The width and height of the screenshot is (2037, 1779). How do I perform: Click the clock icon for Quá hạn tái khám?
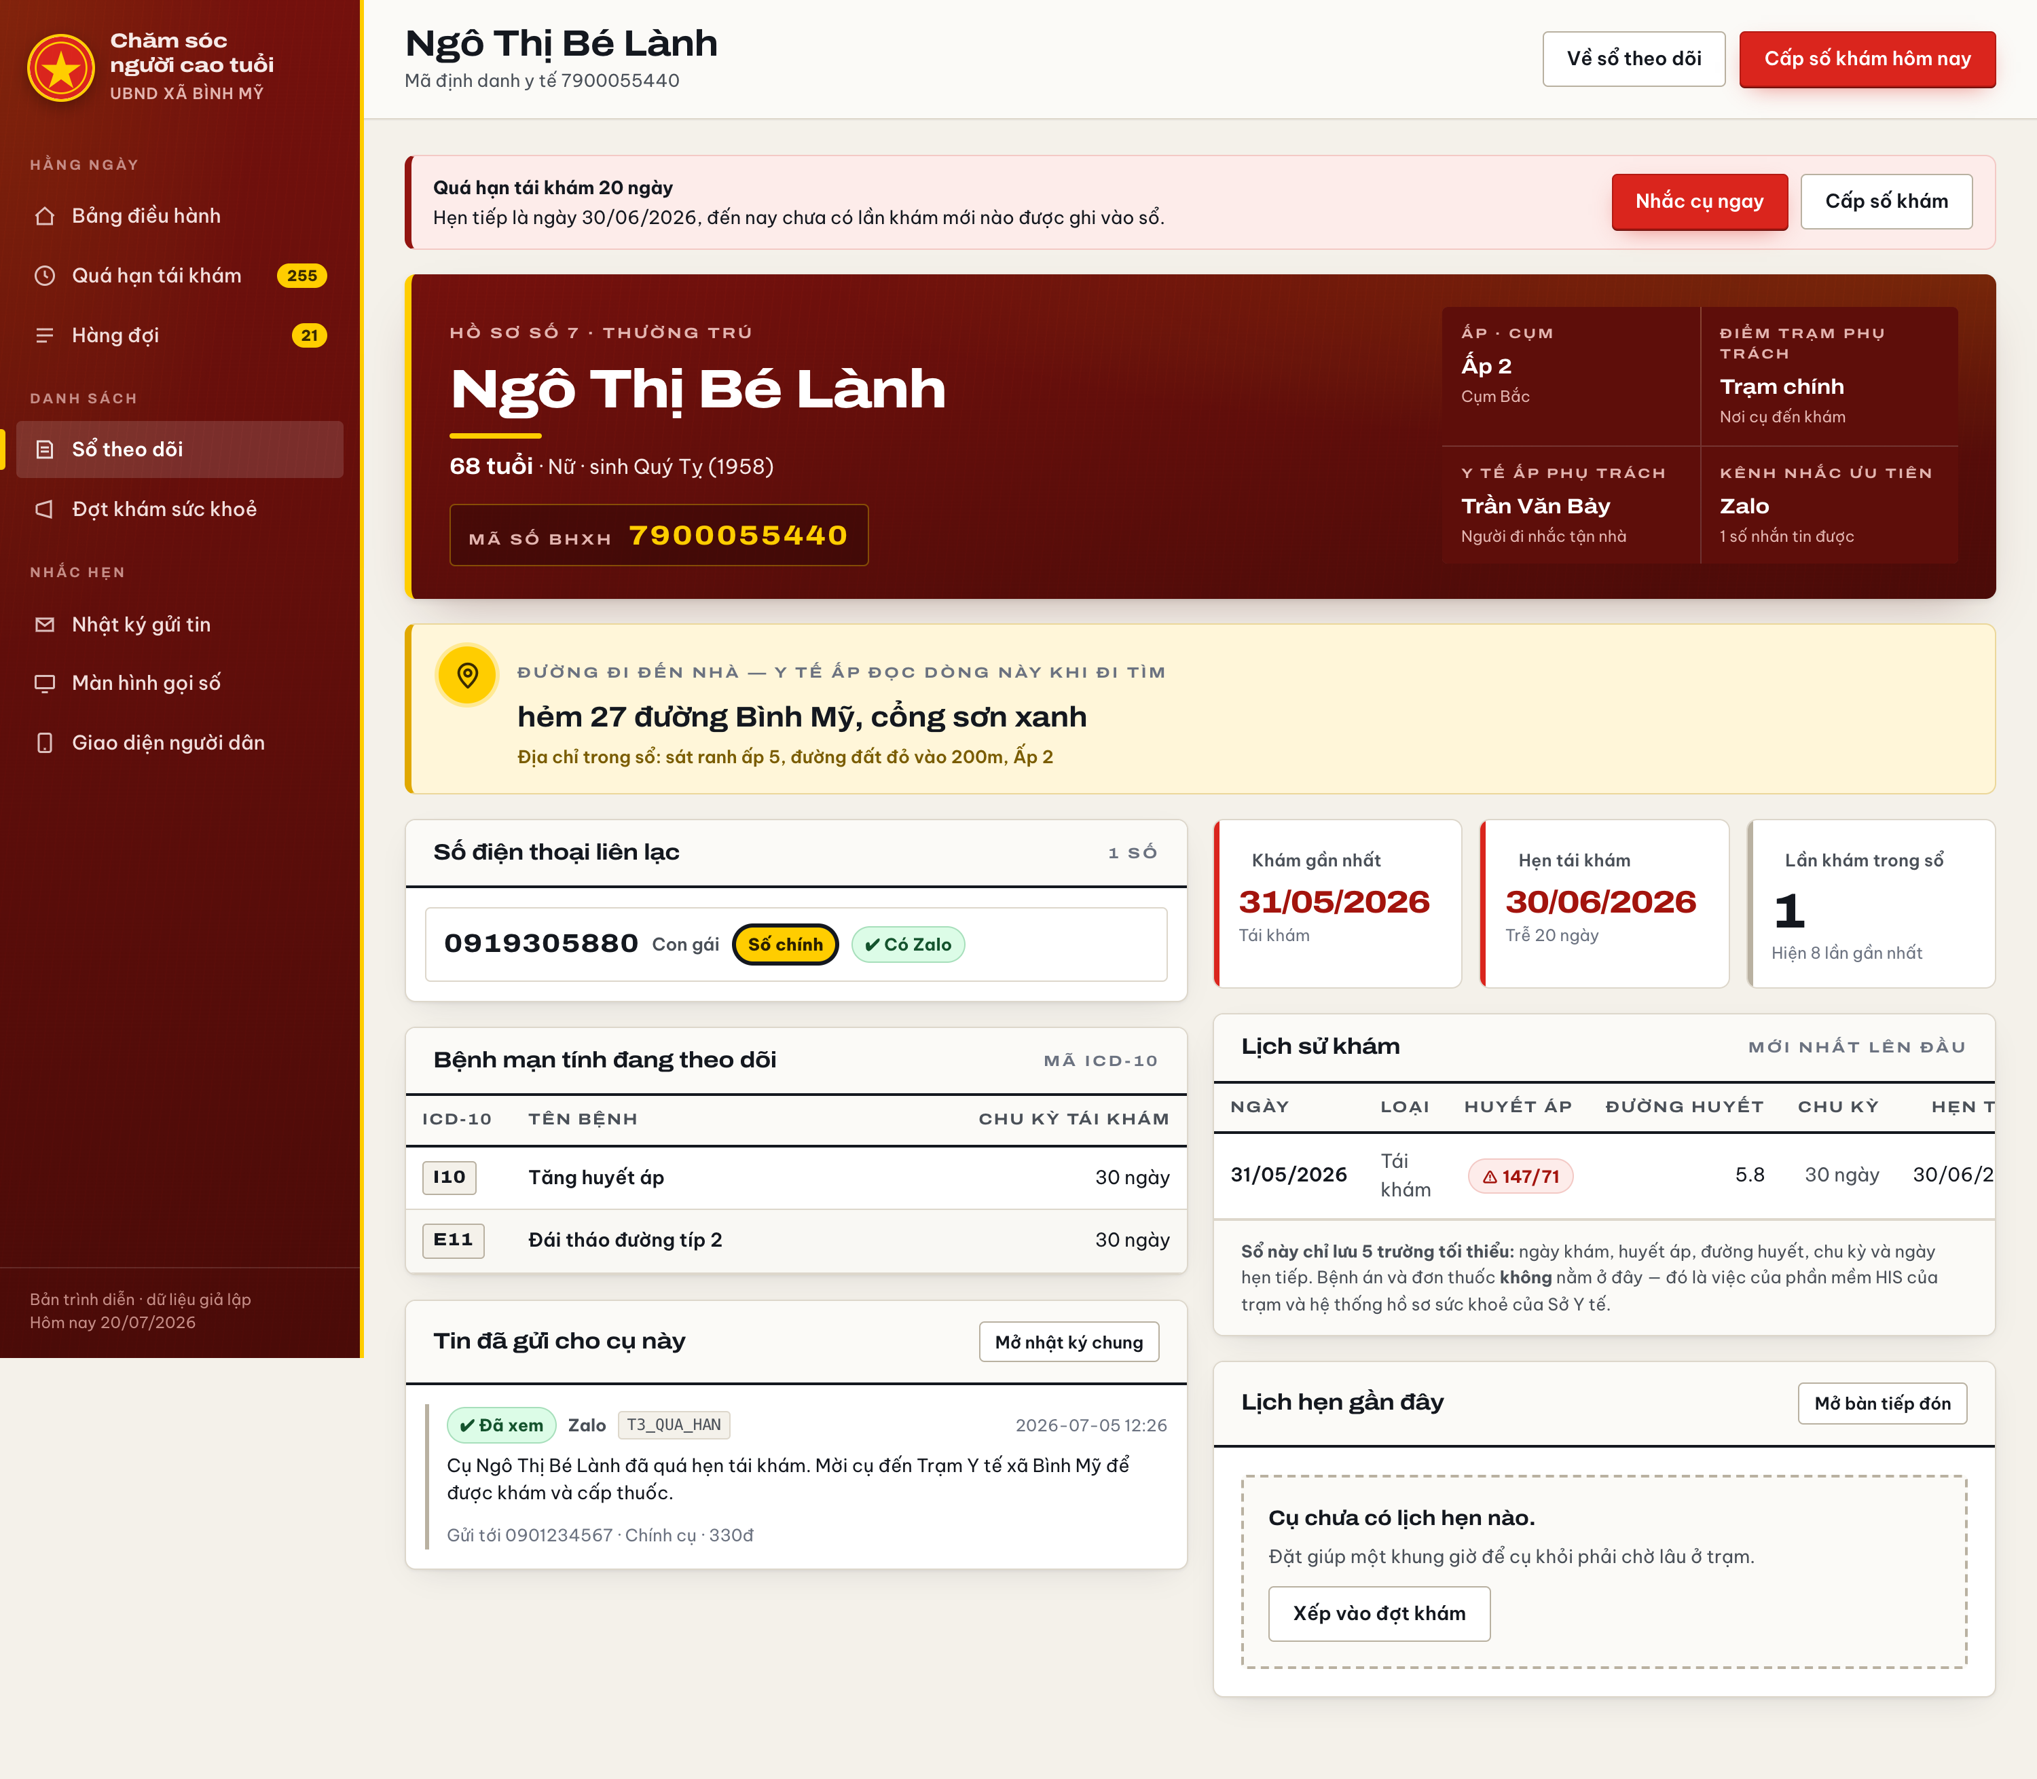coord(45,275)
